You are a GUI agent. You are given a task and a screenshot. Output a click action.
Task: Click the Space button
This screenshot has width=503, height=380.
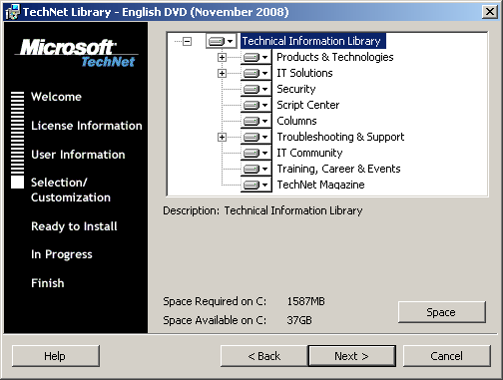[442, 312]
